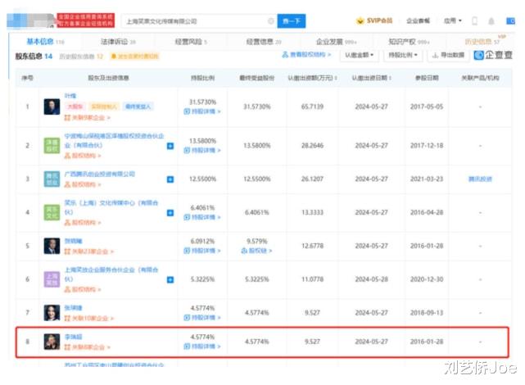Select the 2021-03-23 date cell

427,179
